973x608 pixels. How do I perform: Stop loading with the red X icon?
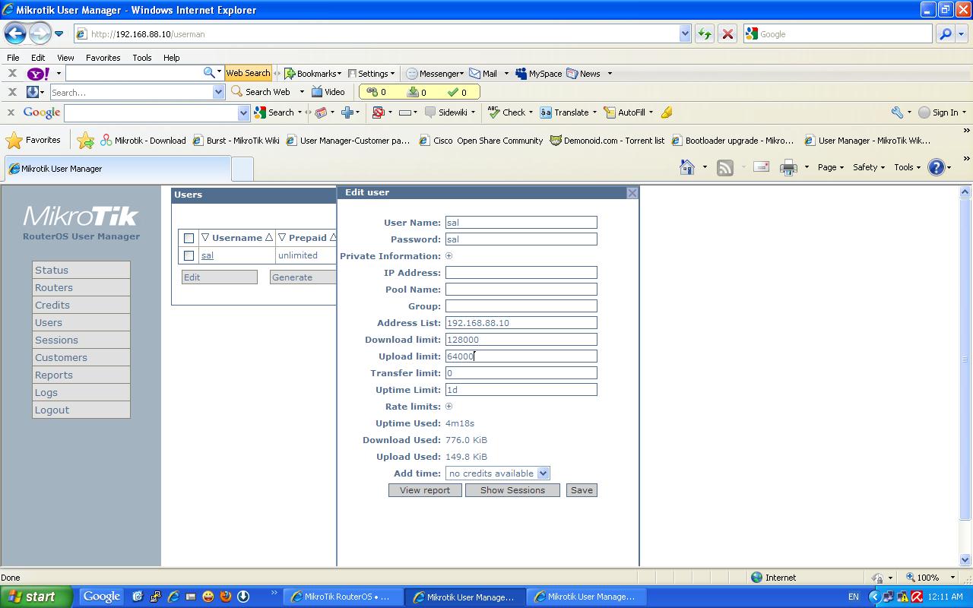727,33
